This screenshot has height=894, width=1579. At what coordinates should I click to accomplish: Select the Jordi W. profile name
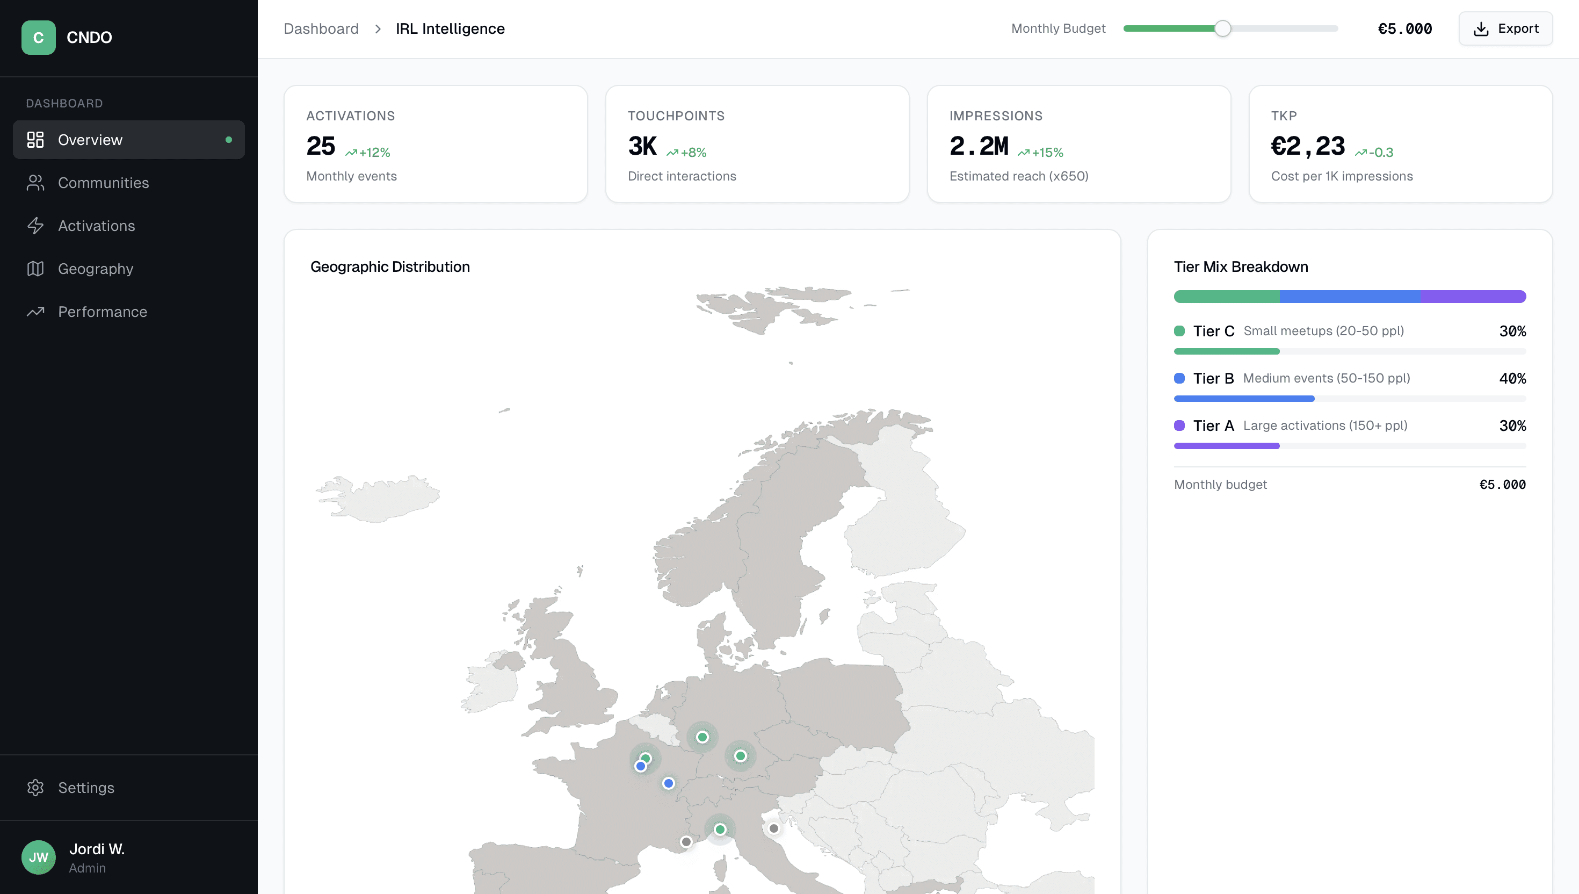97,849
